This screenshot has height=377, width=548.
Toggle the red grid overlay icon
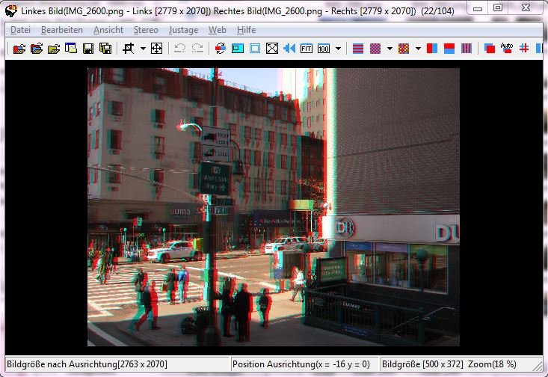click(x=524, y=49)
